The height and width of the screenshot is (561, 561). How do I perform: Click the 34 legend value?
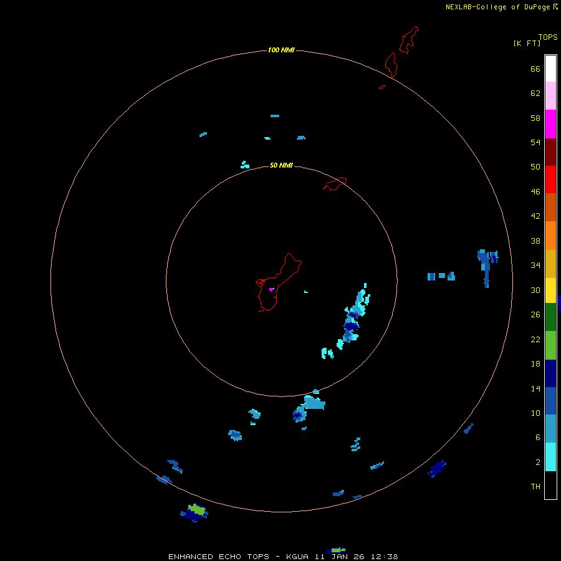(x=535, y=266)
